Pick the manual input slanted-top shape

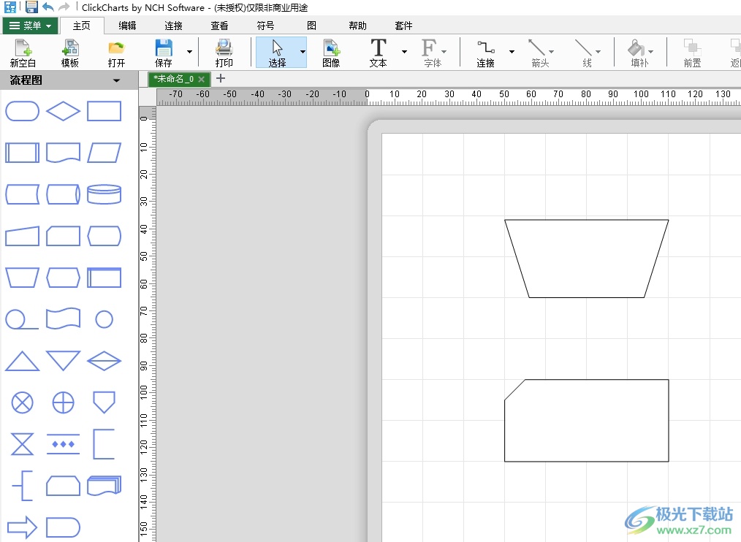tap(22, 236)
